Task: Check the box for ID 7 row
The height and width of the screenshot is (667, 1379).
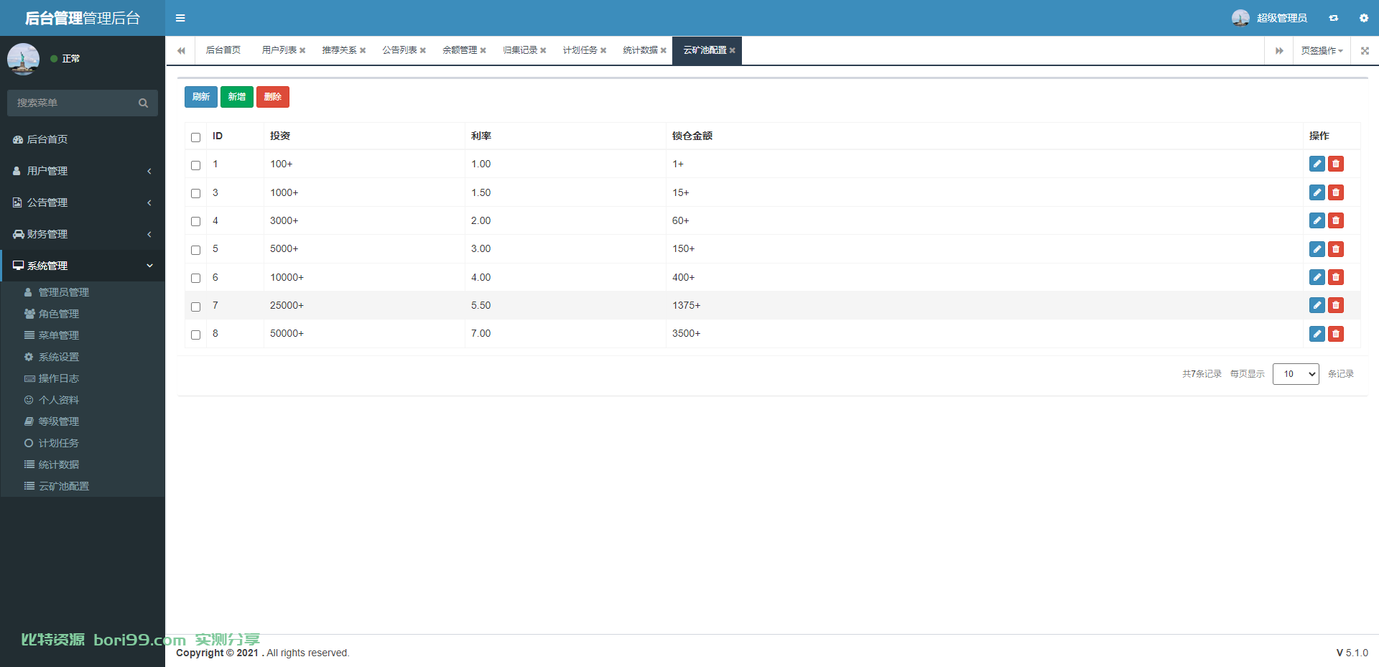Action: [x=195, y=307]
